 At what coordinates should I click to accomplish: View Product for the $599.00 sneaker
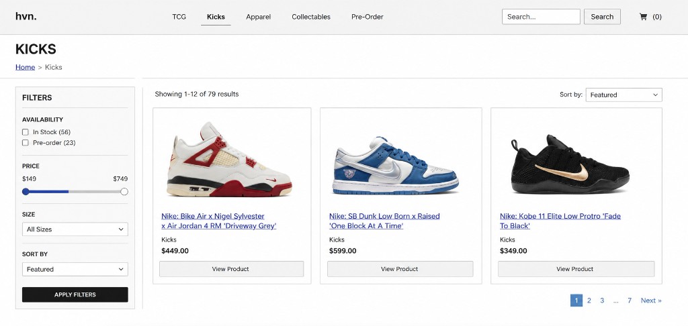tap(400, 269)
